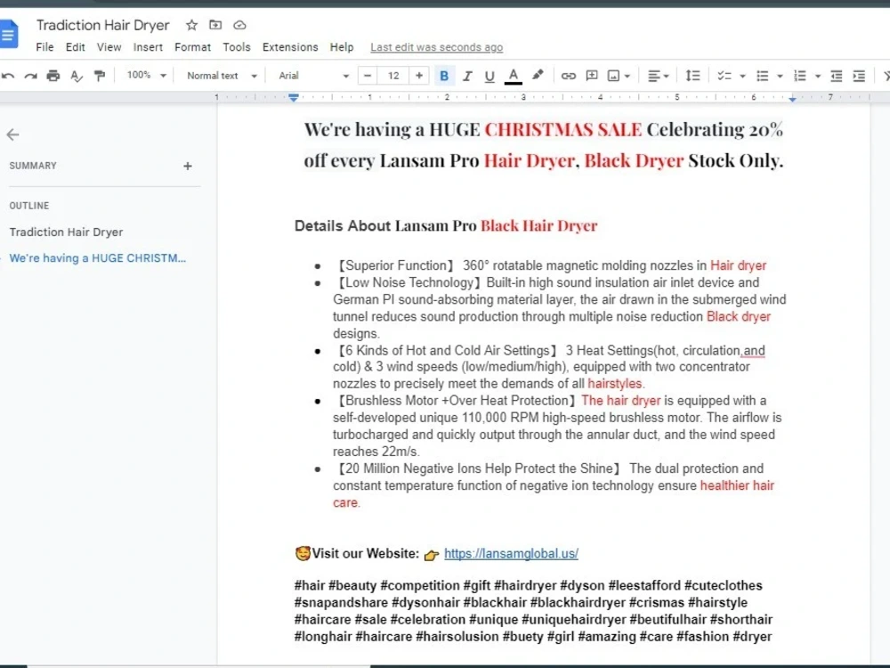890x668 pixels.
Task: Open the text color picker
Action: 514,76
